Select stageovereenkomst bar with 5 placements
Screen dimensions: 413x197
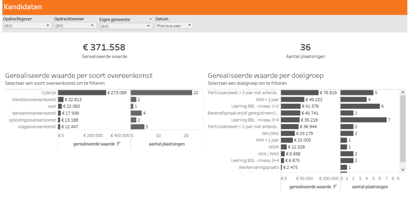[x=138, y=127]
